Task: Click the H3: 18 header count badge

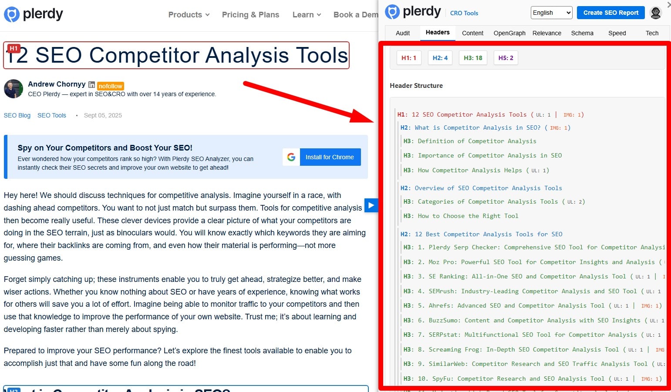Action: (x=473, y=57)
